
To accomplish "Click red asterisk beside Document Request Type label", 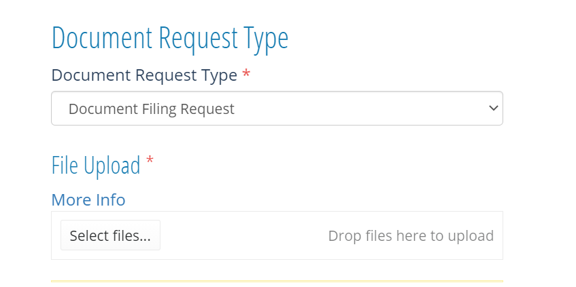I will click(x=246, y=74).
